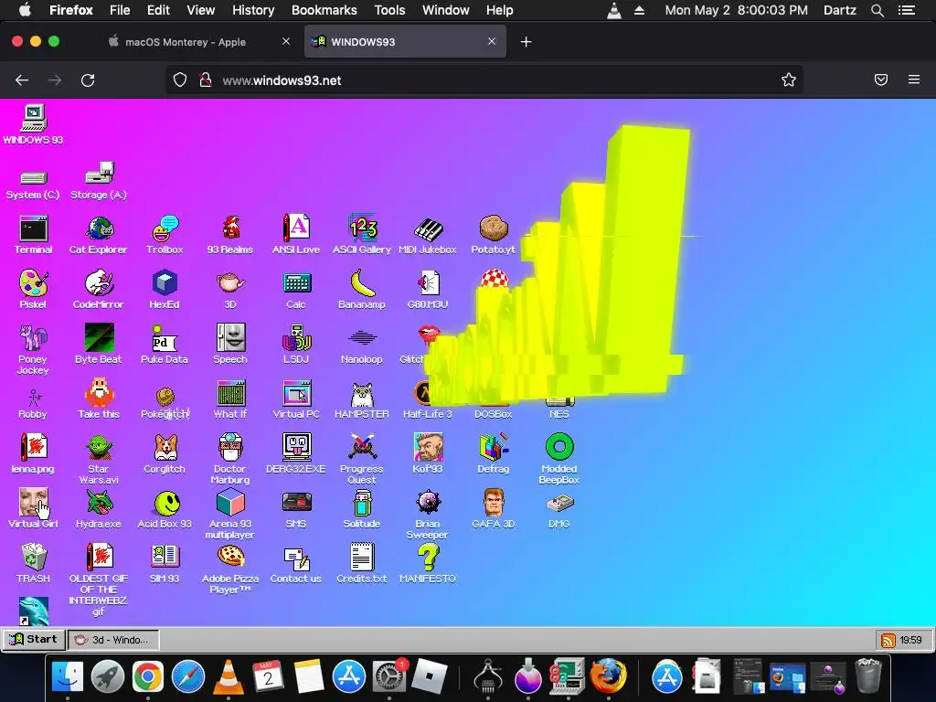Open the Defrag icon
Viewport: 936px width, 702px height.
coord(493,453)
